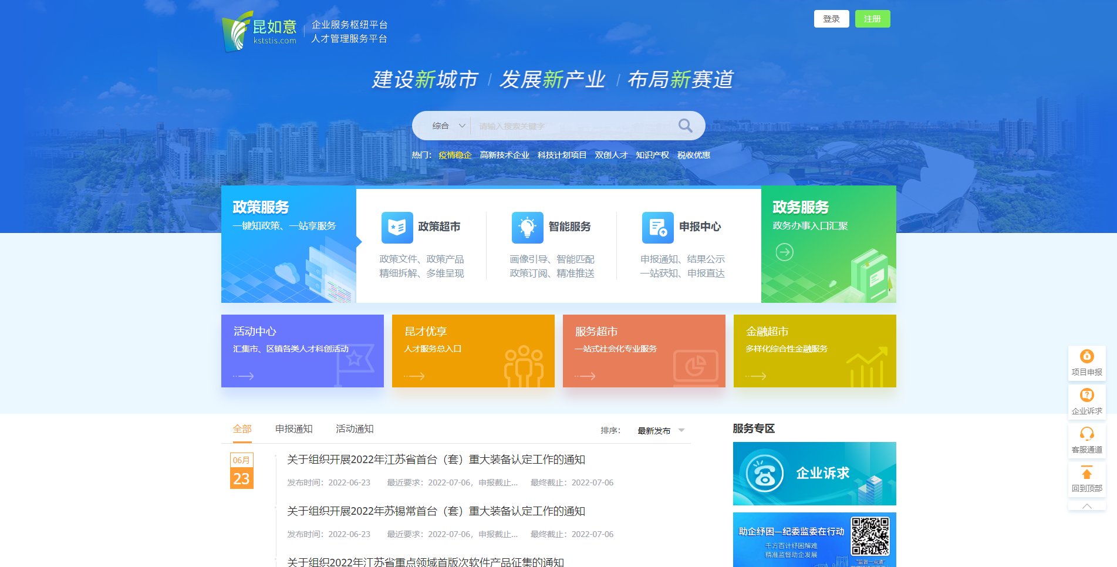The height and width of the screenshot is (567, 1117).
Task: Click the 疫情稳企 hot keyword link
Action: 455,155
